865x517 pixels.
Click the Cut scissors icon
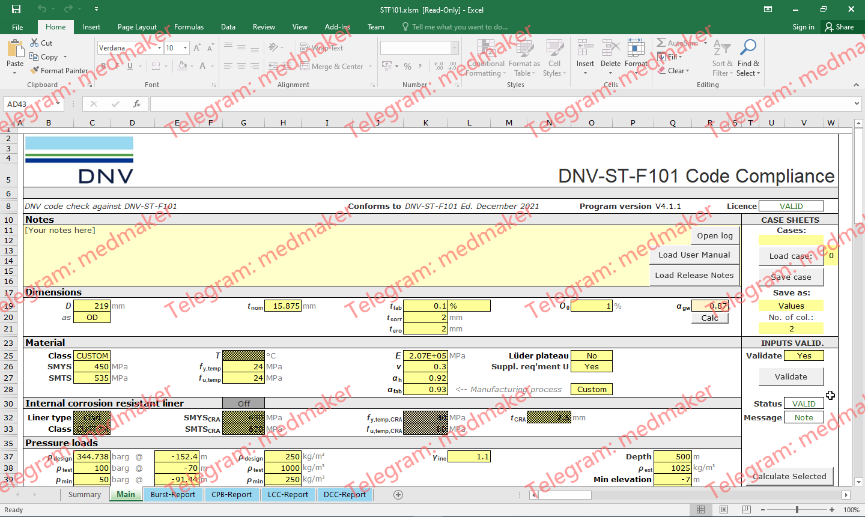tap(35, 43)
